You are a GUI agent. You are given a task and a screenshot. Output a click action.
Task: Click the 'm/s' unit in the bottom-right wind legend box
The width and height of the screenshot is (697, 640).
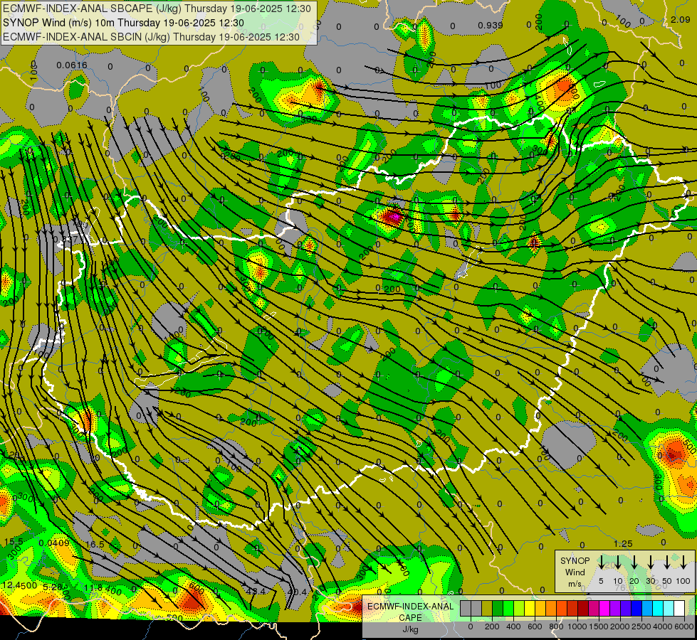coord(575,584)
